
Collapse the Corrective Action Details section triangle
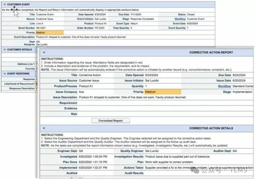pos(44,128)
